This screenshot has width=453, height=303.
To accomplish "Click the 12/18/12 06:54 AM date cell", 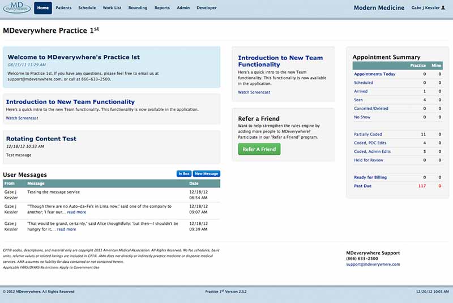I will tap(199, 195).
